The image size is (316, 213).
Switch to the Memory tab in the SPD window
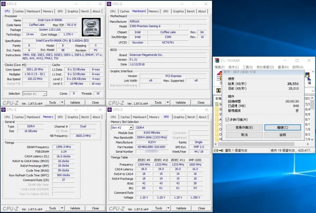tap(154, 117)
